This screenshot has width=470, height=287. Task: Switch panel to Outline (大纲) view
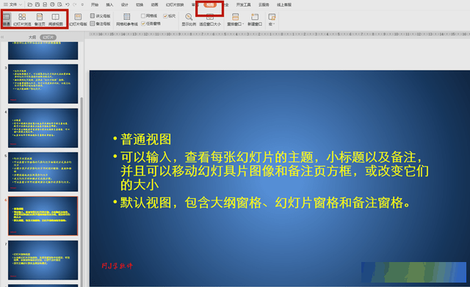[32, 37]
